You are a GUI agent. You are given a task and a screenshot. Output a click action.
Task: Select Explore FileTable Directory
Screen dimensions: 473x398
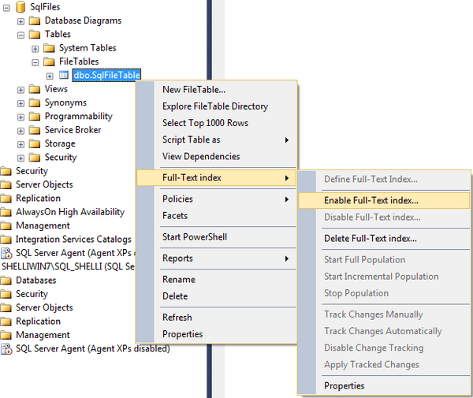point(216,106)
